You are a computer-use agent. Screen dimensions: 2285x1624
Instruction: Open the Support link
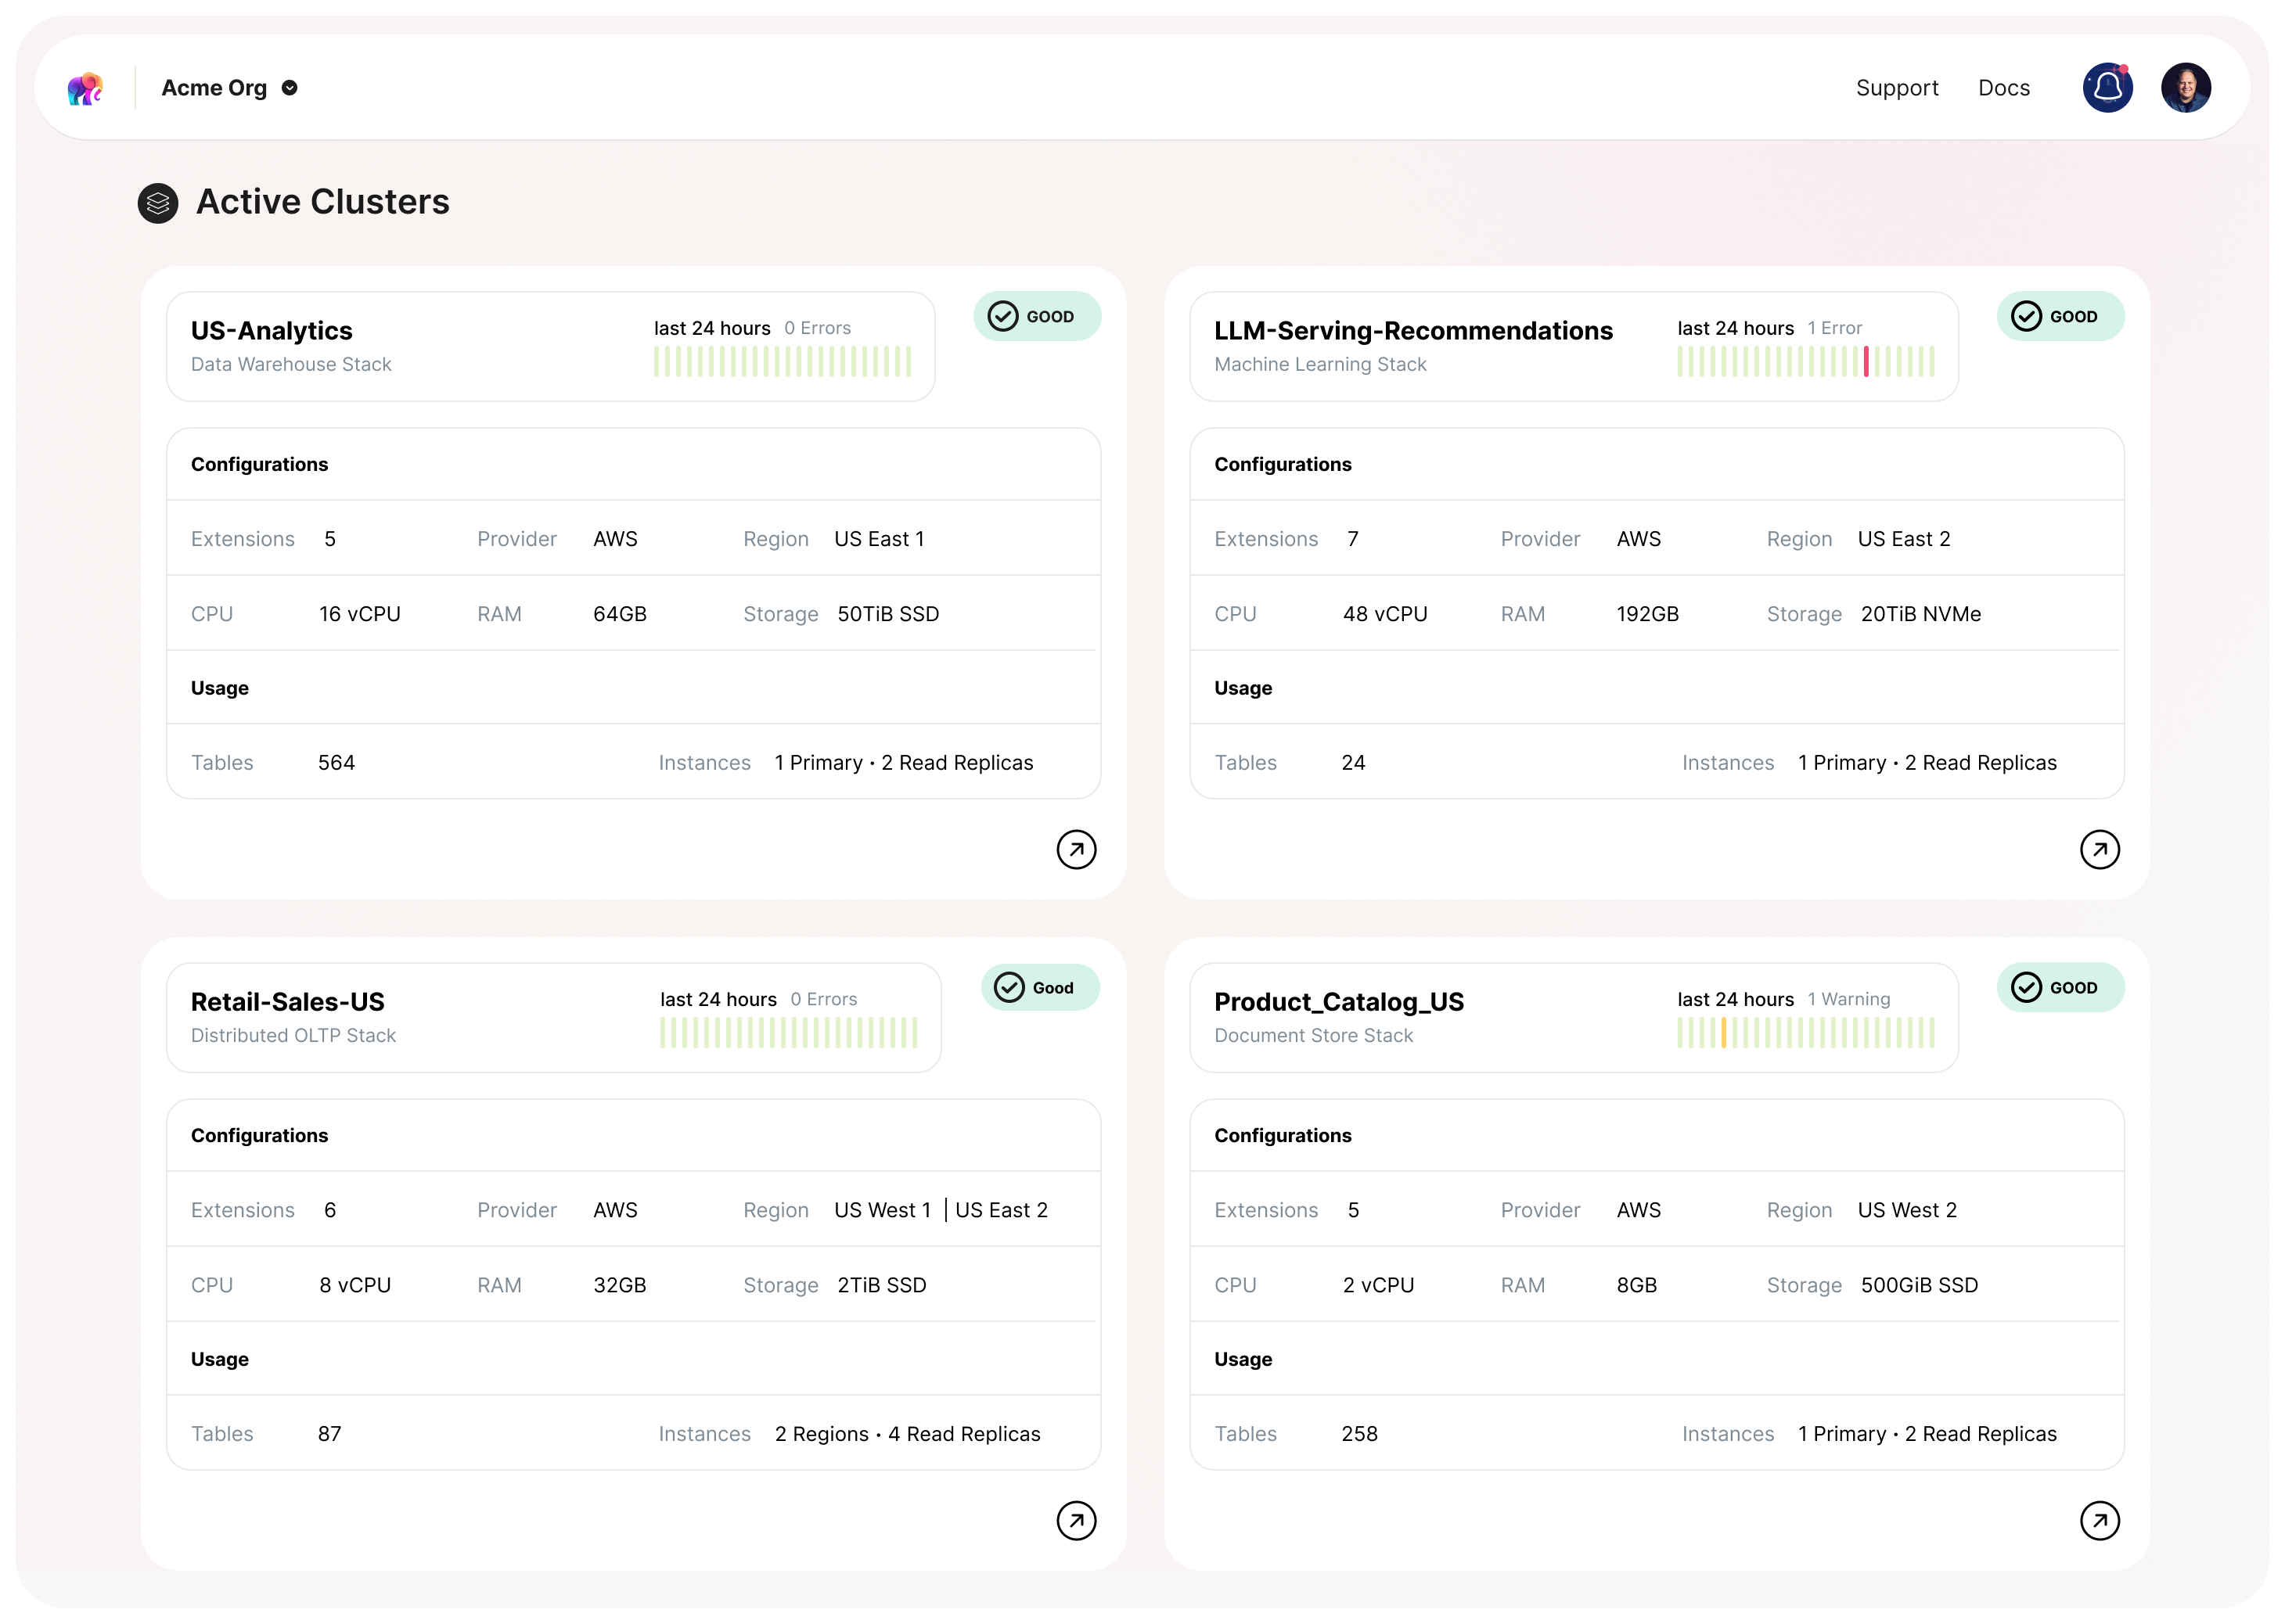[x=1896, y=88]
